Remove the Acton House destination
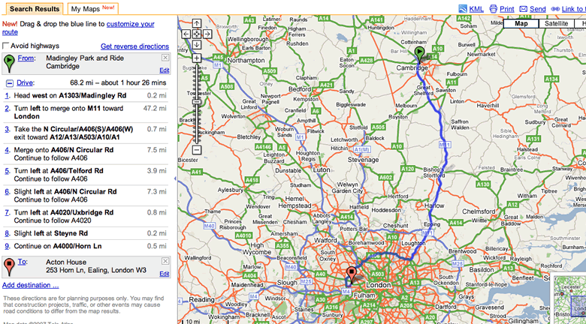Screen dimensions: 586x324 tap(165, 261)
